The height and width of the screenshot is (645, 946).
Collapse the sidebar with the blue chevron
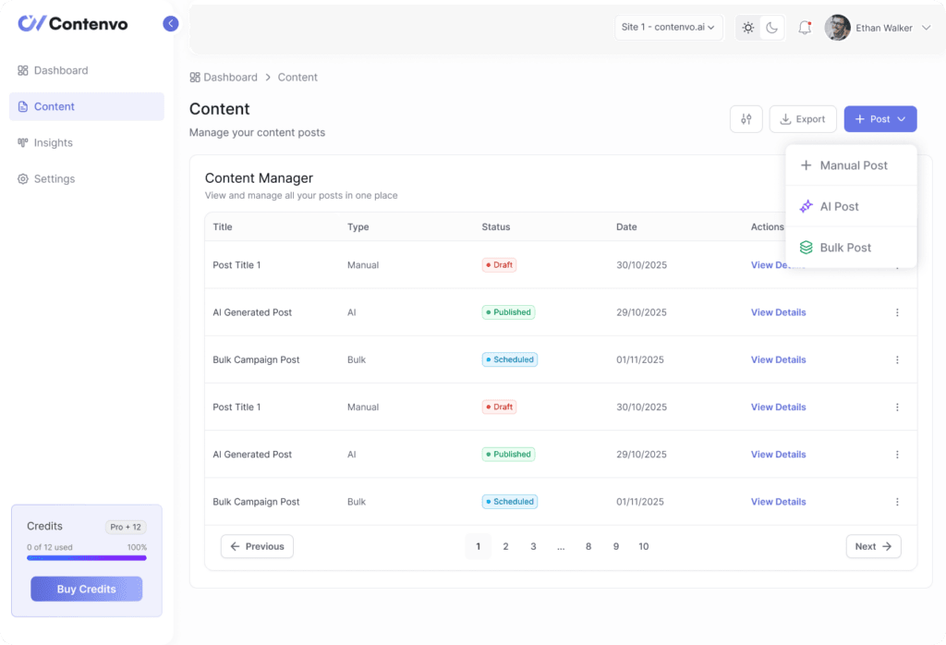[x=170, y=23]
